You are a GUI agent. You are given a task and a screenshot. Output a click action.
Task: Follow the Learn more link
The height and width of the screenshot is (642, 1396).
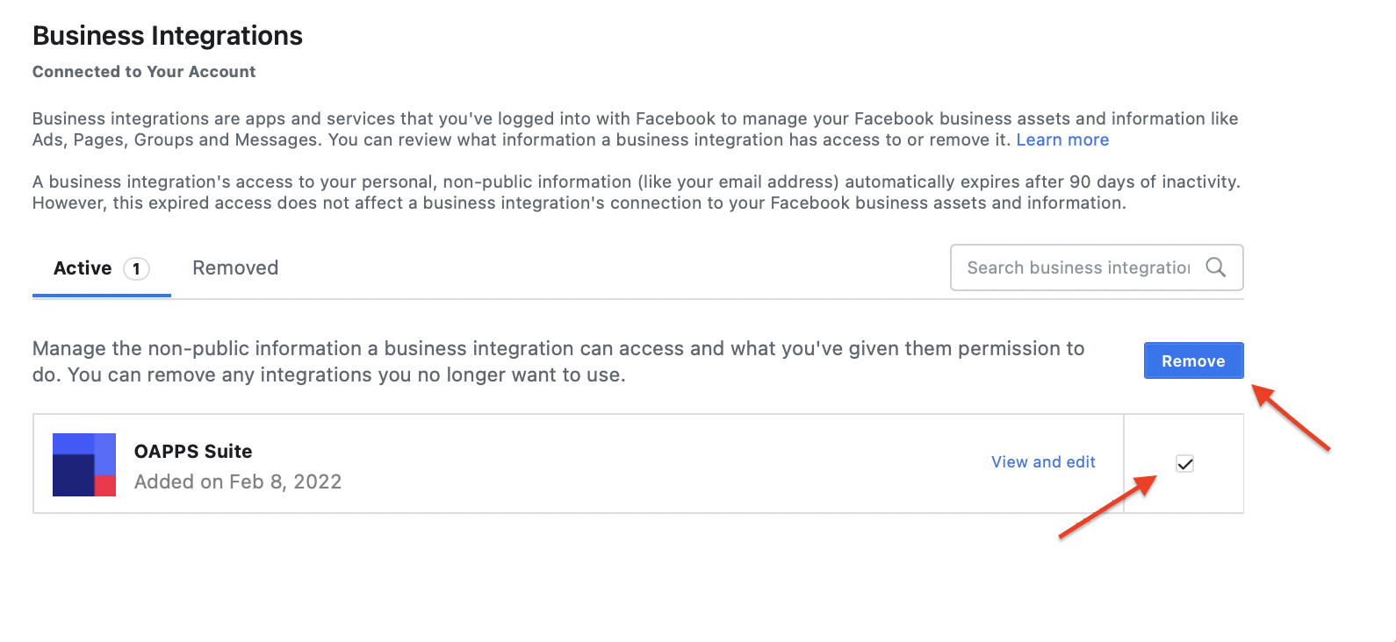click(x=1062, y=140)
